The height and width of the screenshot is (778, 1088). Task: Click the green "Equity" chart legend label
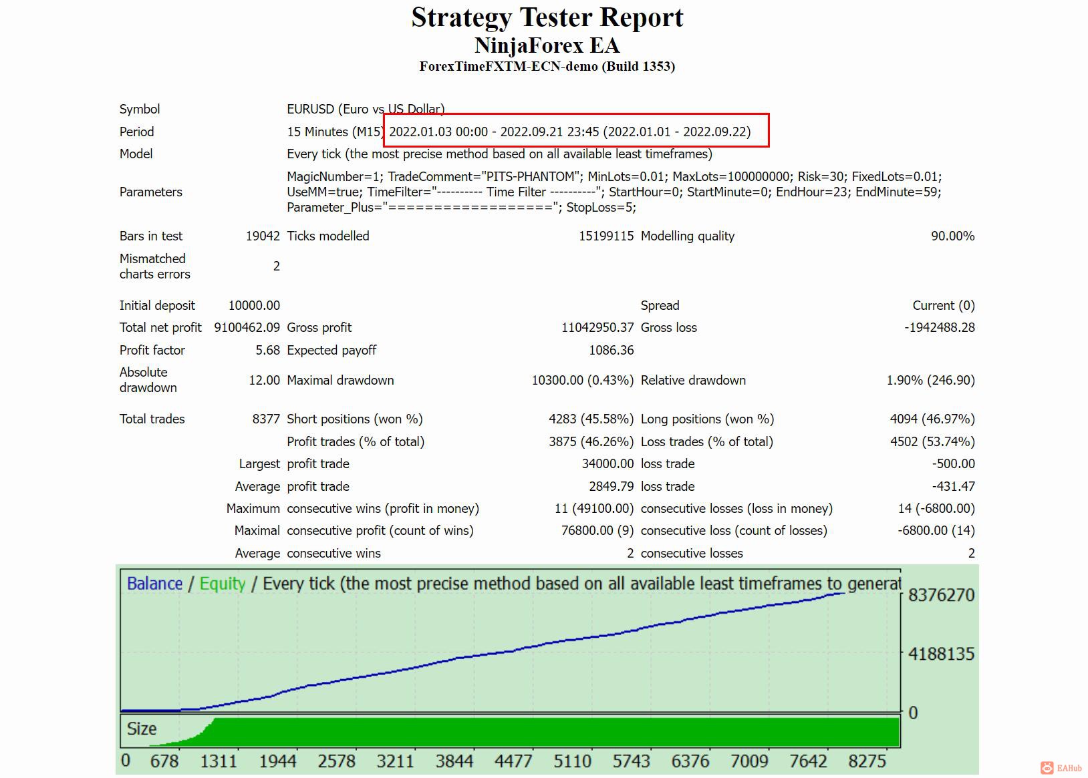223,584
